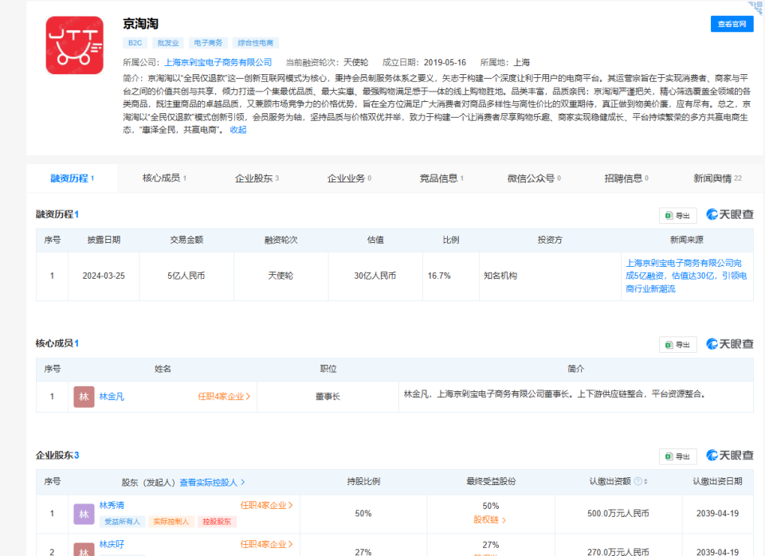Screen dimensions: 765x556
Task: Click the 企业股东 section heading
Action: coord(57,456)
